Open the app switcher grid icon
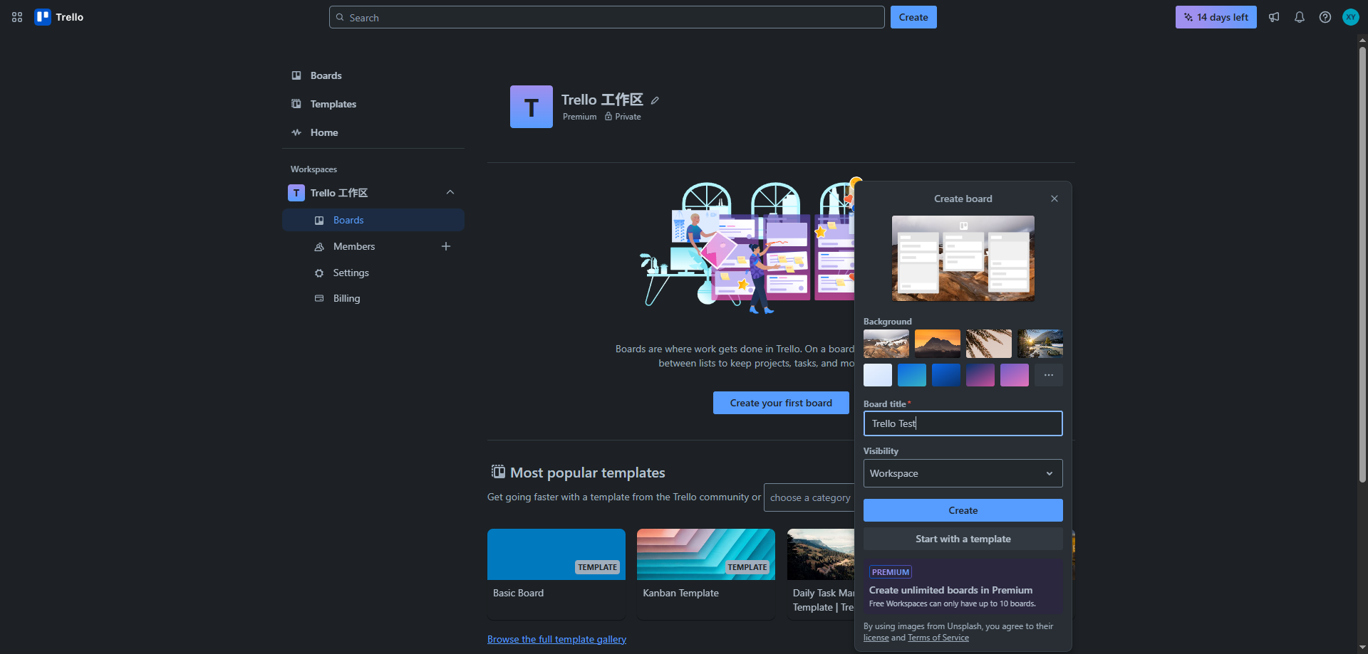Screen dimensions: 1368x654 (x=17, y=17)
